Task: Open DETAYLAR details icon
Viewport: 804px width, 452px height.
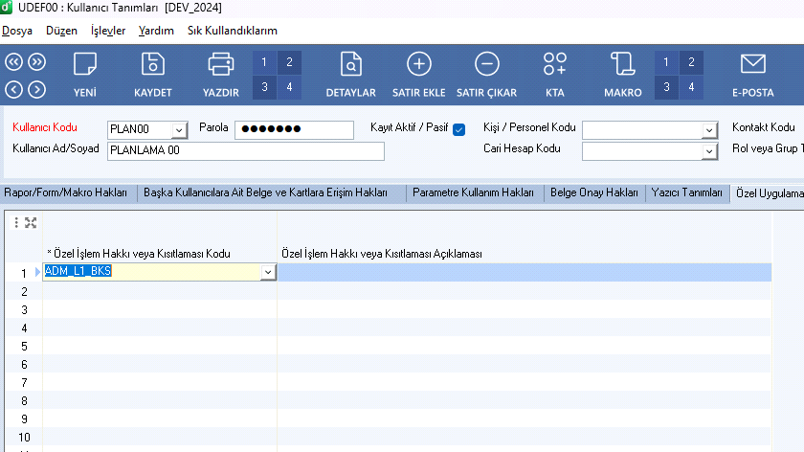Action: 351,65
